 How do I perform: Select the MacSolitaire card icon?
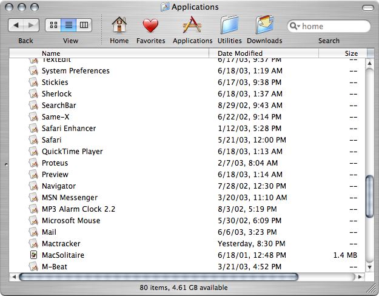click(x=33, y=255)
